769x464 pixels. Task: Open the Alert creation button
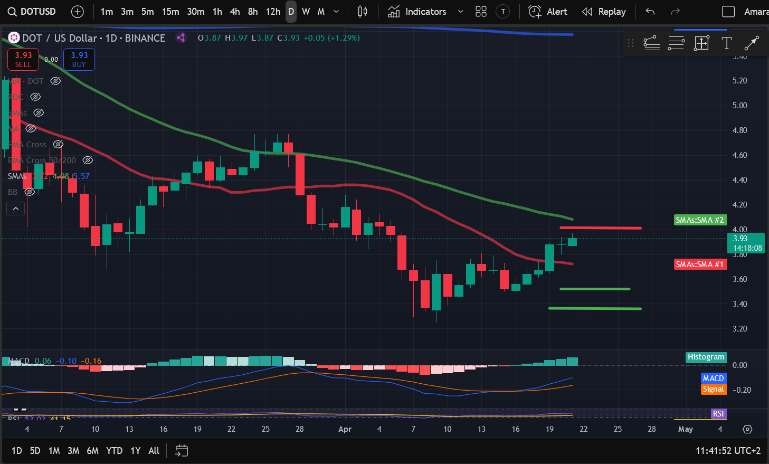548,12
